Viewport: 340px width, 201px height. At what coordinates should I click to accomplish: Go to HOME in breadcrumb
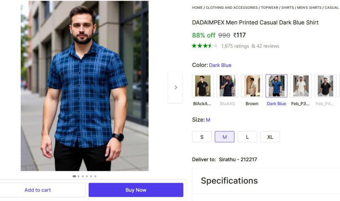tap(197, 8)
